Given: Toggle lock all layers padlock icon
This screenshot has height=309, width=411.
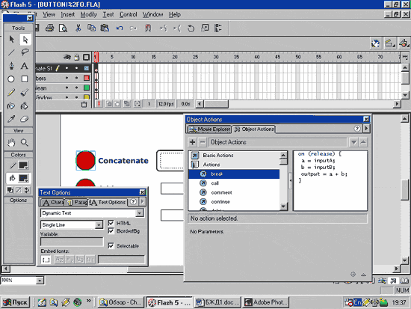Looking at the screenshot, I should pos(77,57).
